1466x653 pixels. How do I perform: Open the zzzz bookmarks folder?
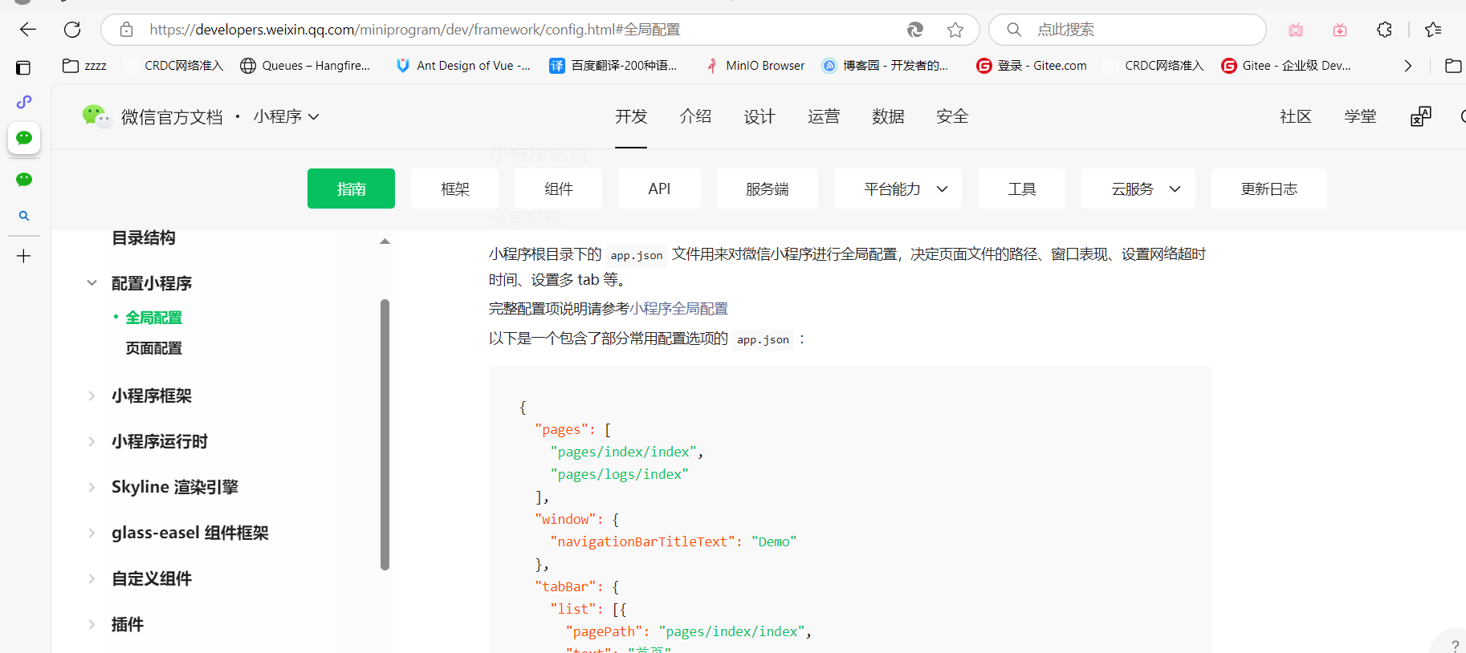[84, 66]
